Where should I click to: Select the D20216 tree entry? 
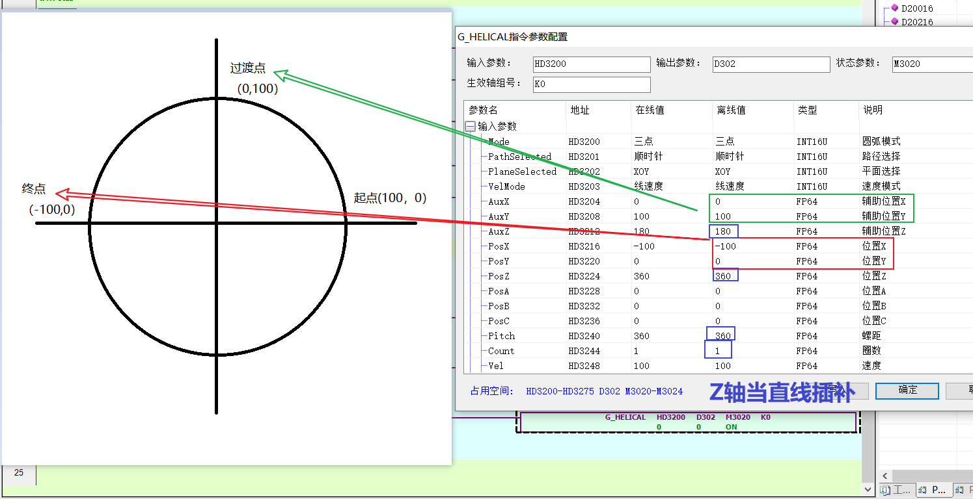(916, 22)
